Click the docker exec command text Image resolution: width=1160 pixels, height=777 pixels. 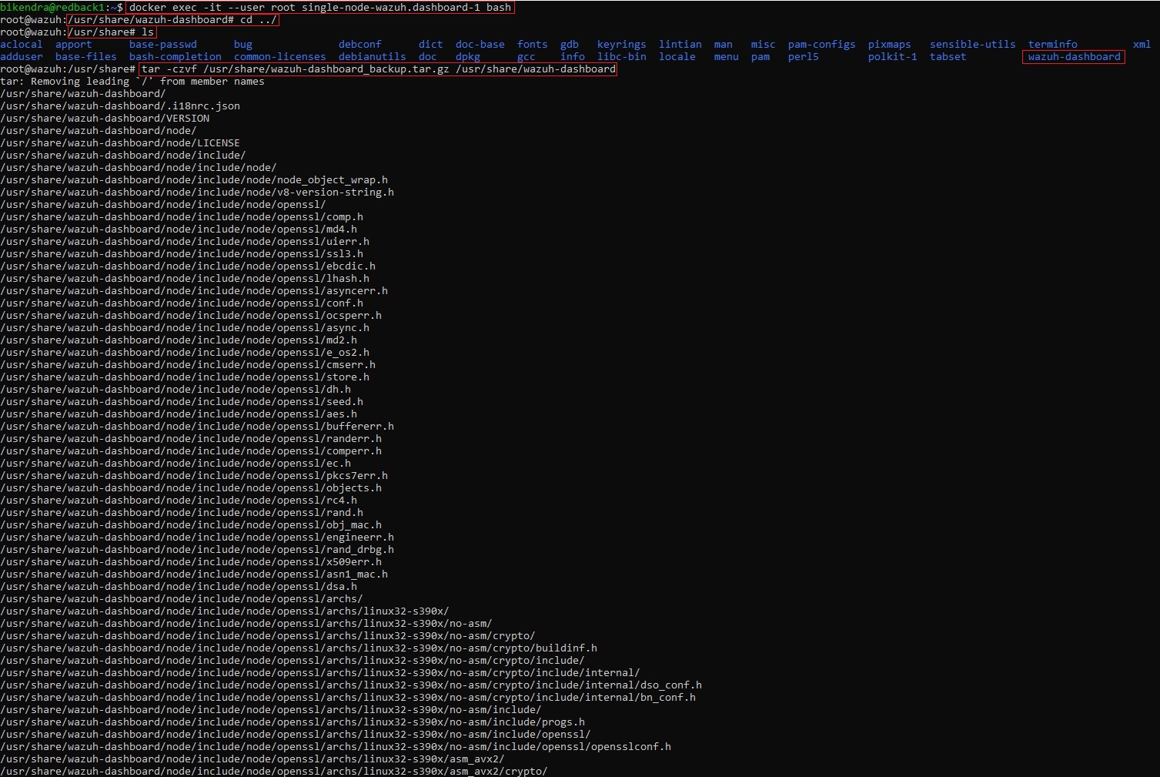pyautogui.click(x=320, y=7)
